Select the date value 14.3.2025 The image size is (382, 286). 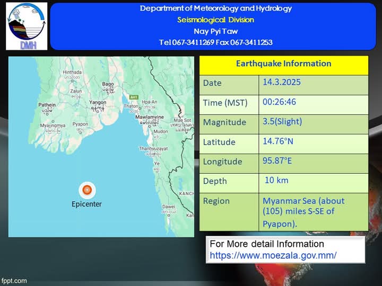pos(279,82)
